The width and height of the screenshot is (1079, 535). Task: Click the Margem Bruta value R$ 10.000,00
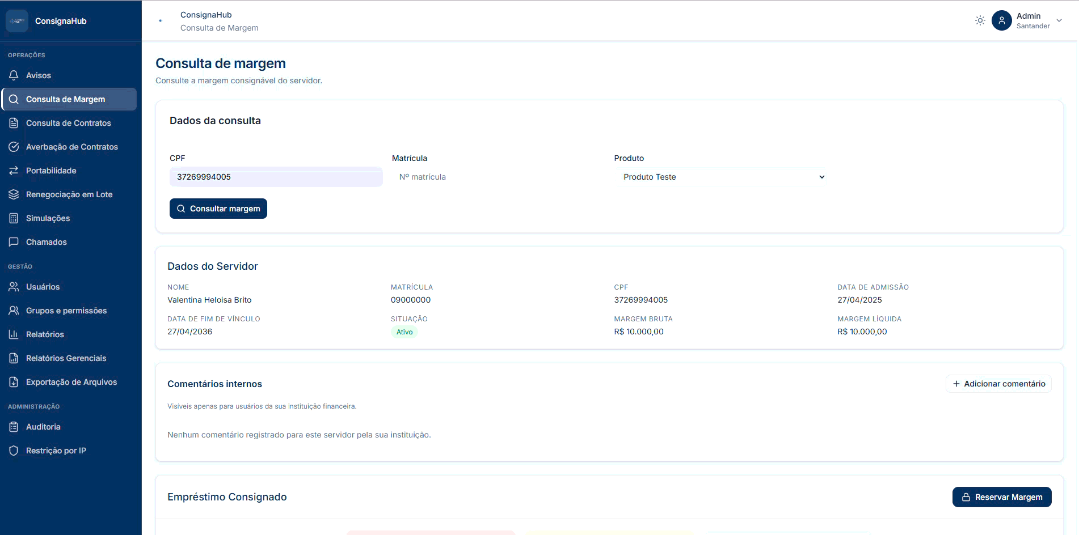[x=639, y=332]
